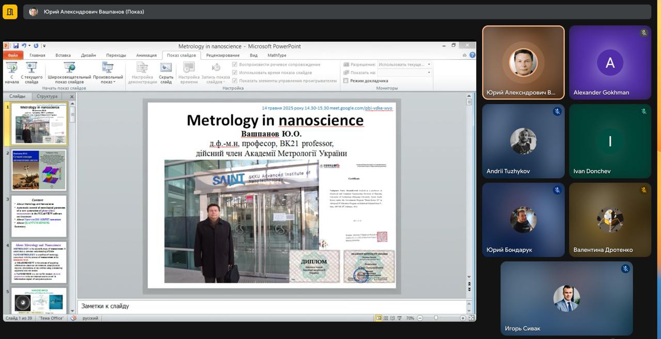
Task: Open the Файл menu button
Action: coord(13,55)
